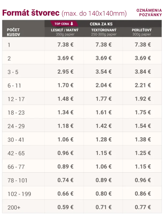This screenshot has height=215, width=164.
Task: Click the 1.28 € textured price
Action: coord(103,139)
